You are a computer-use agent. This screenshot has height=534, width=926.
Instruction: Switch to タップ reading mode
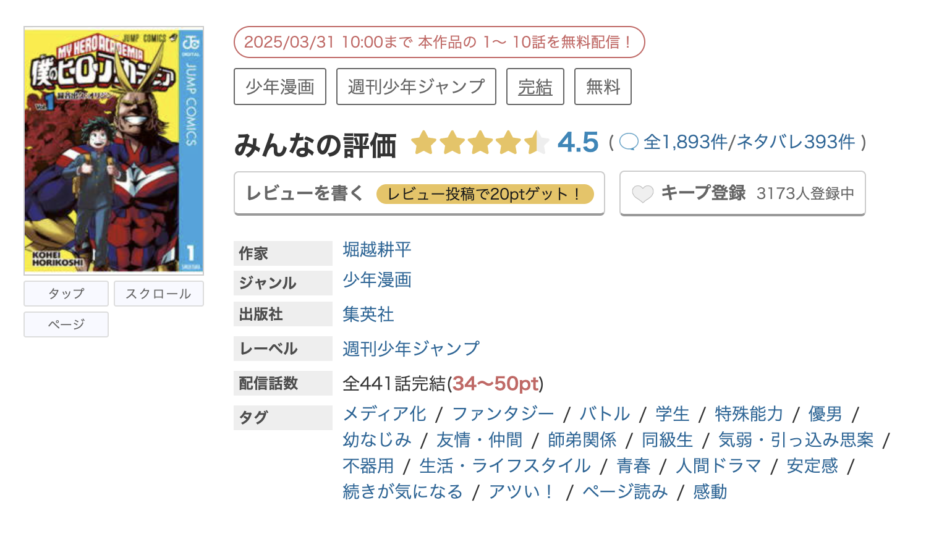66,293
